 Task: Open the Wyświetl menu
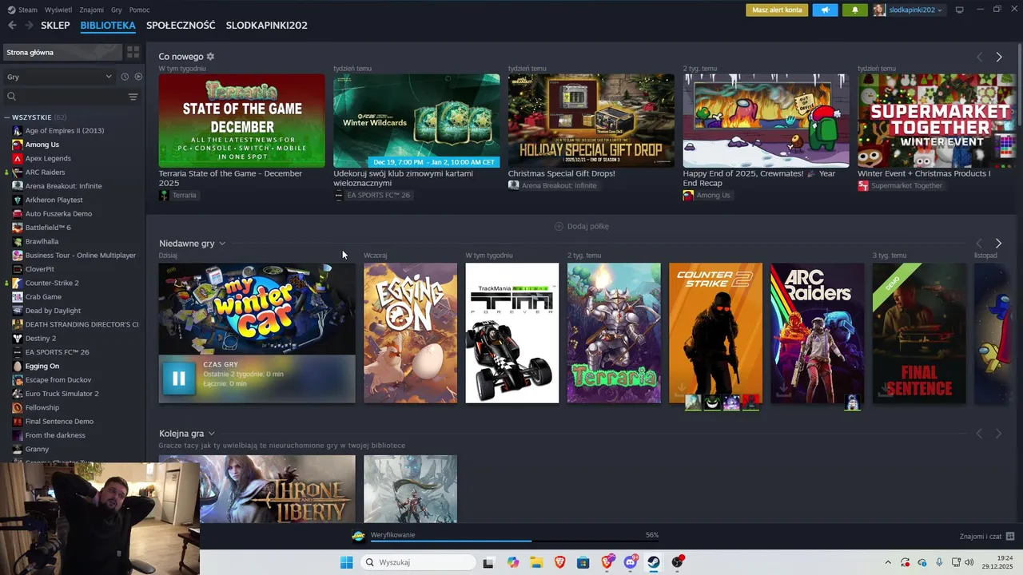(58, 10)
